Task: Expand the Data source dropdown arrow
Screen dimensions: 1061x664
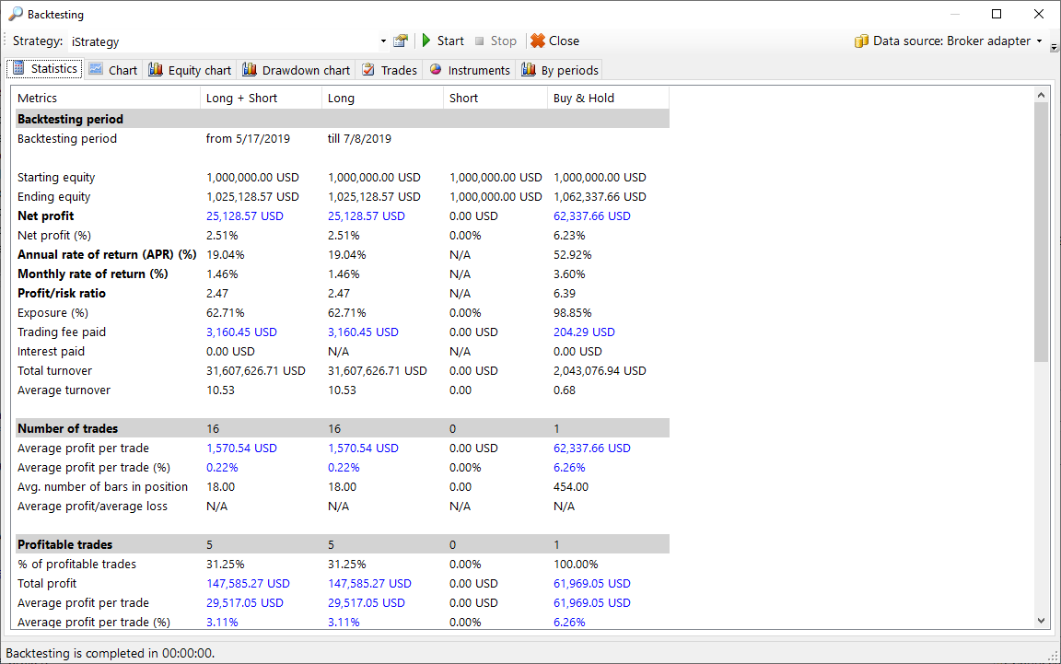Action: coord(1040,41)
